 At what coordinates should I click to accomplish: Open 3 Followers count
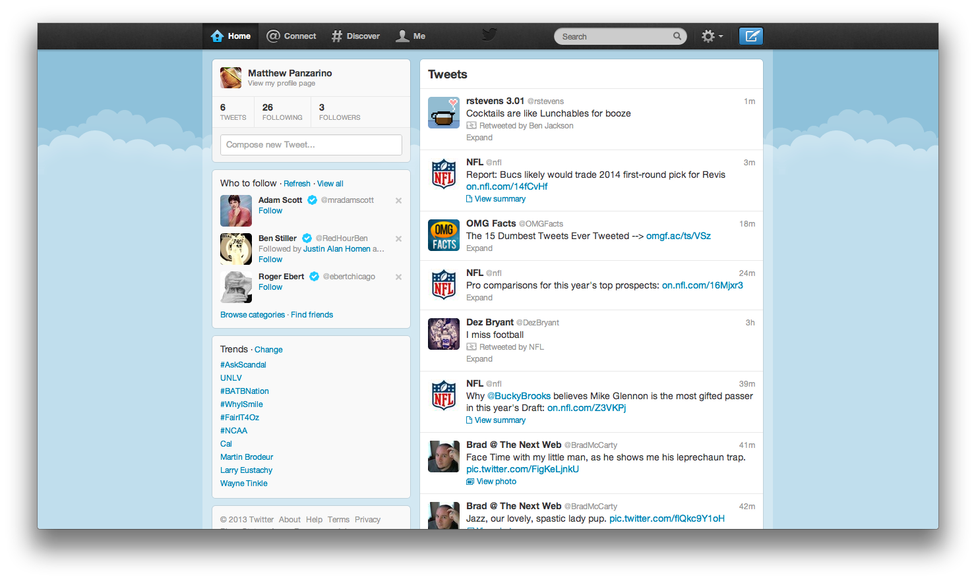tap(340, 112)
